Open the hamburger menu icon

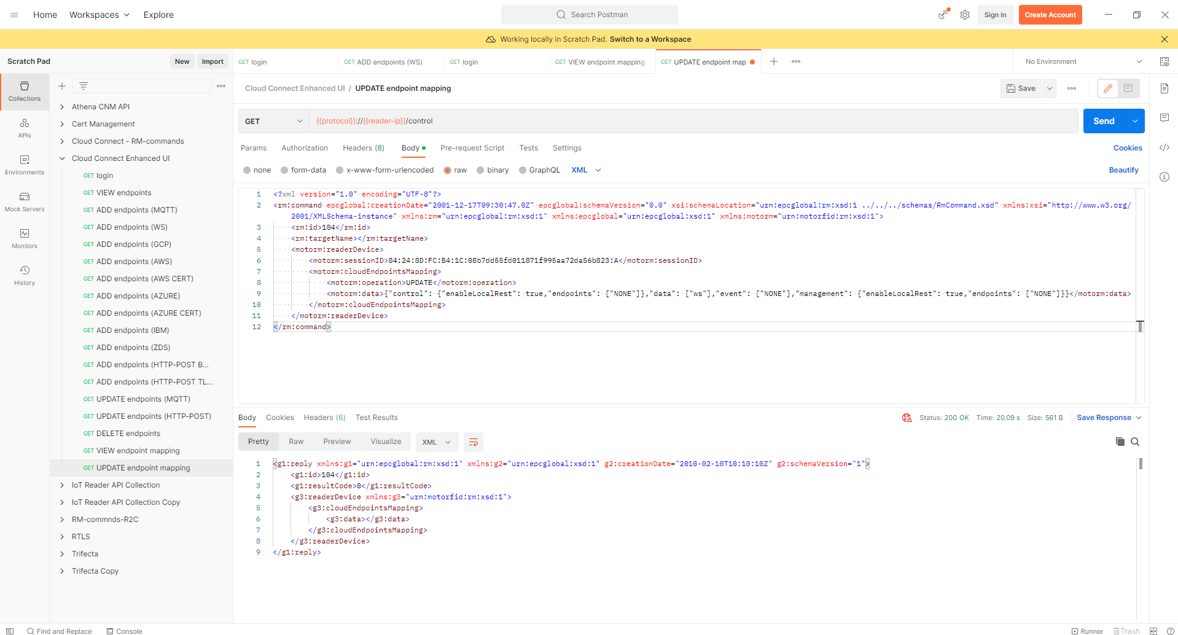pos(14,15)
